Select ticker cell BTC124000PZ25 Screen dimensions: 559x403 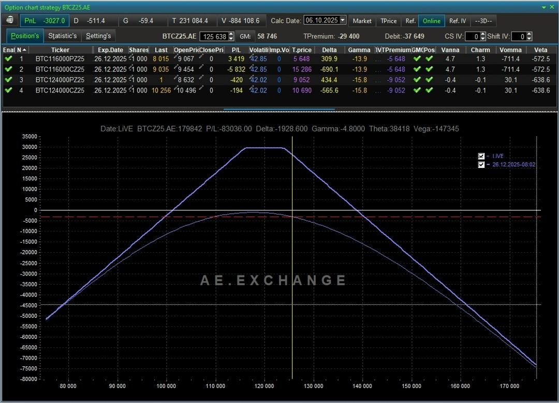point(60,80)
